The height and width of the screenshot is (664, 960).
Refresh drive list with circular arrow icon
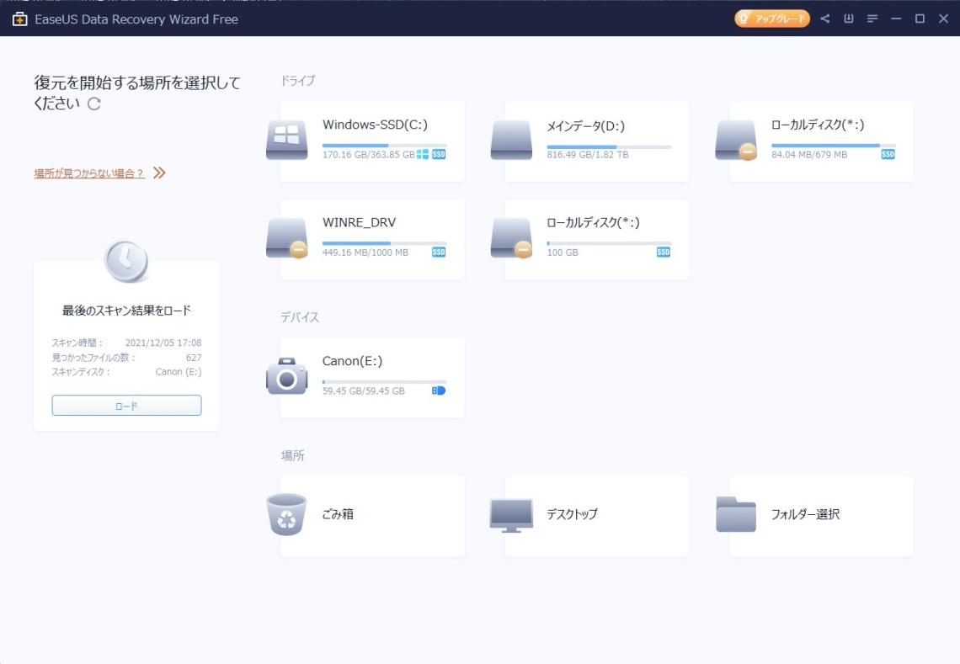click(x=93, y=104)
